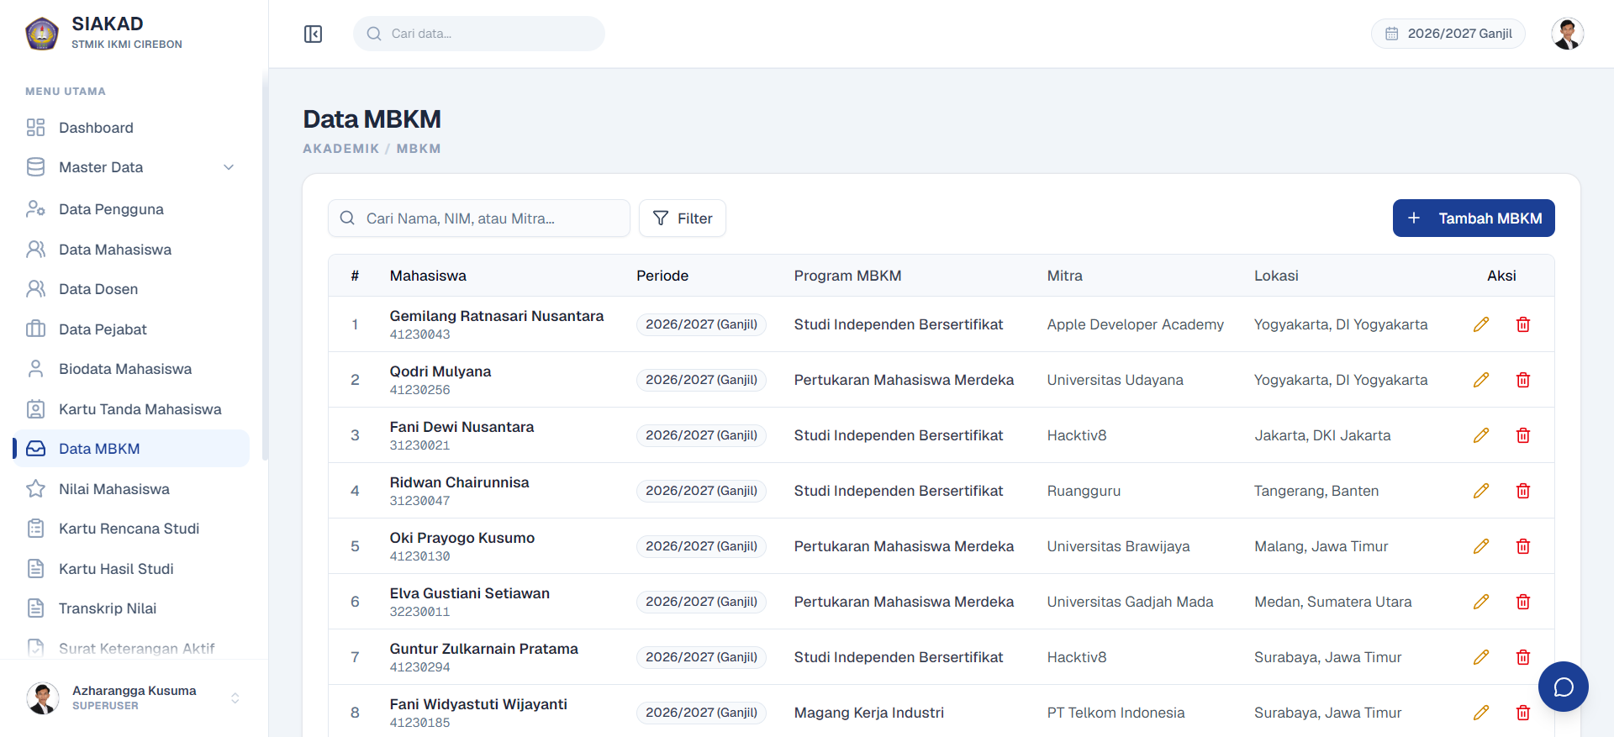This screenshot has height=737, width=1614.
Task: Open Data Mahasiswa in the sidebar
Action: (132, 250)
